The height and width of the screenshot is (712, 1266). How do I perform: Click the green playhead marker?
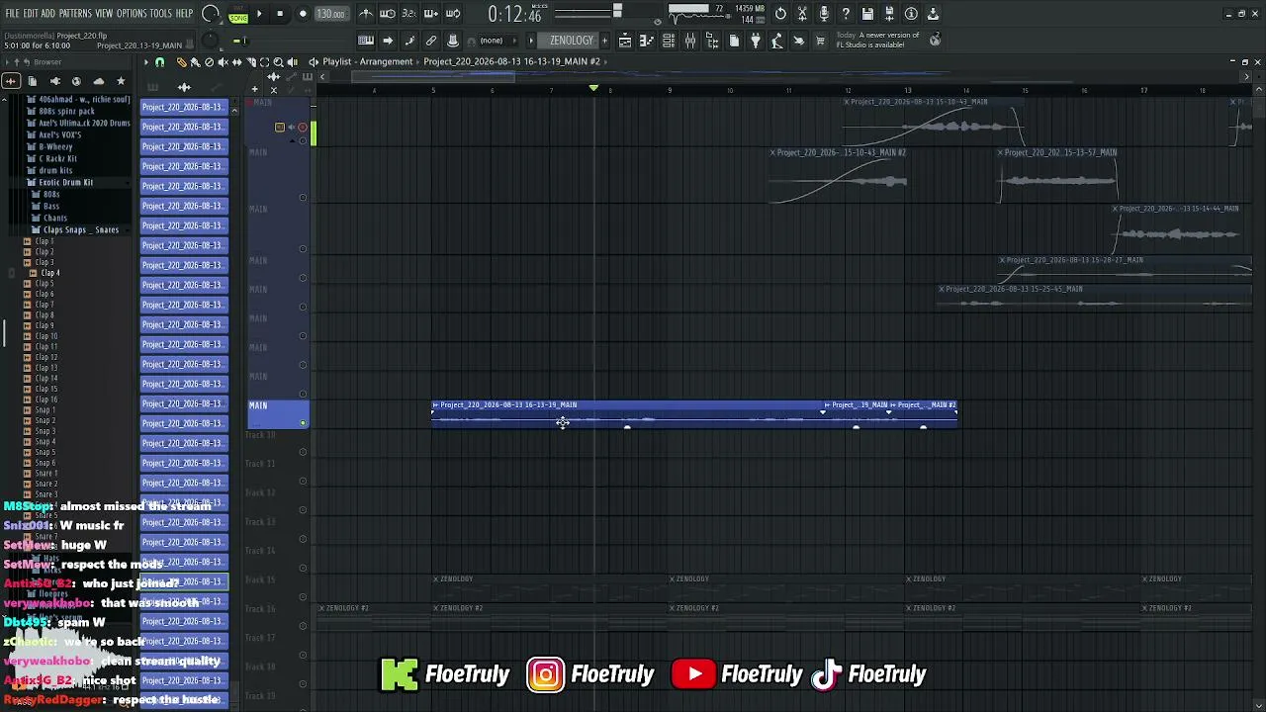pos(593,88)
